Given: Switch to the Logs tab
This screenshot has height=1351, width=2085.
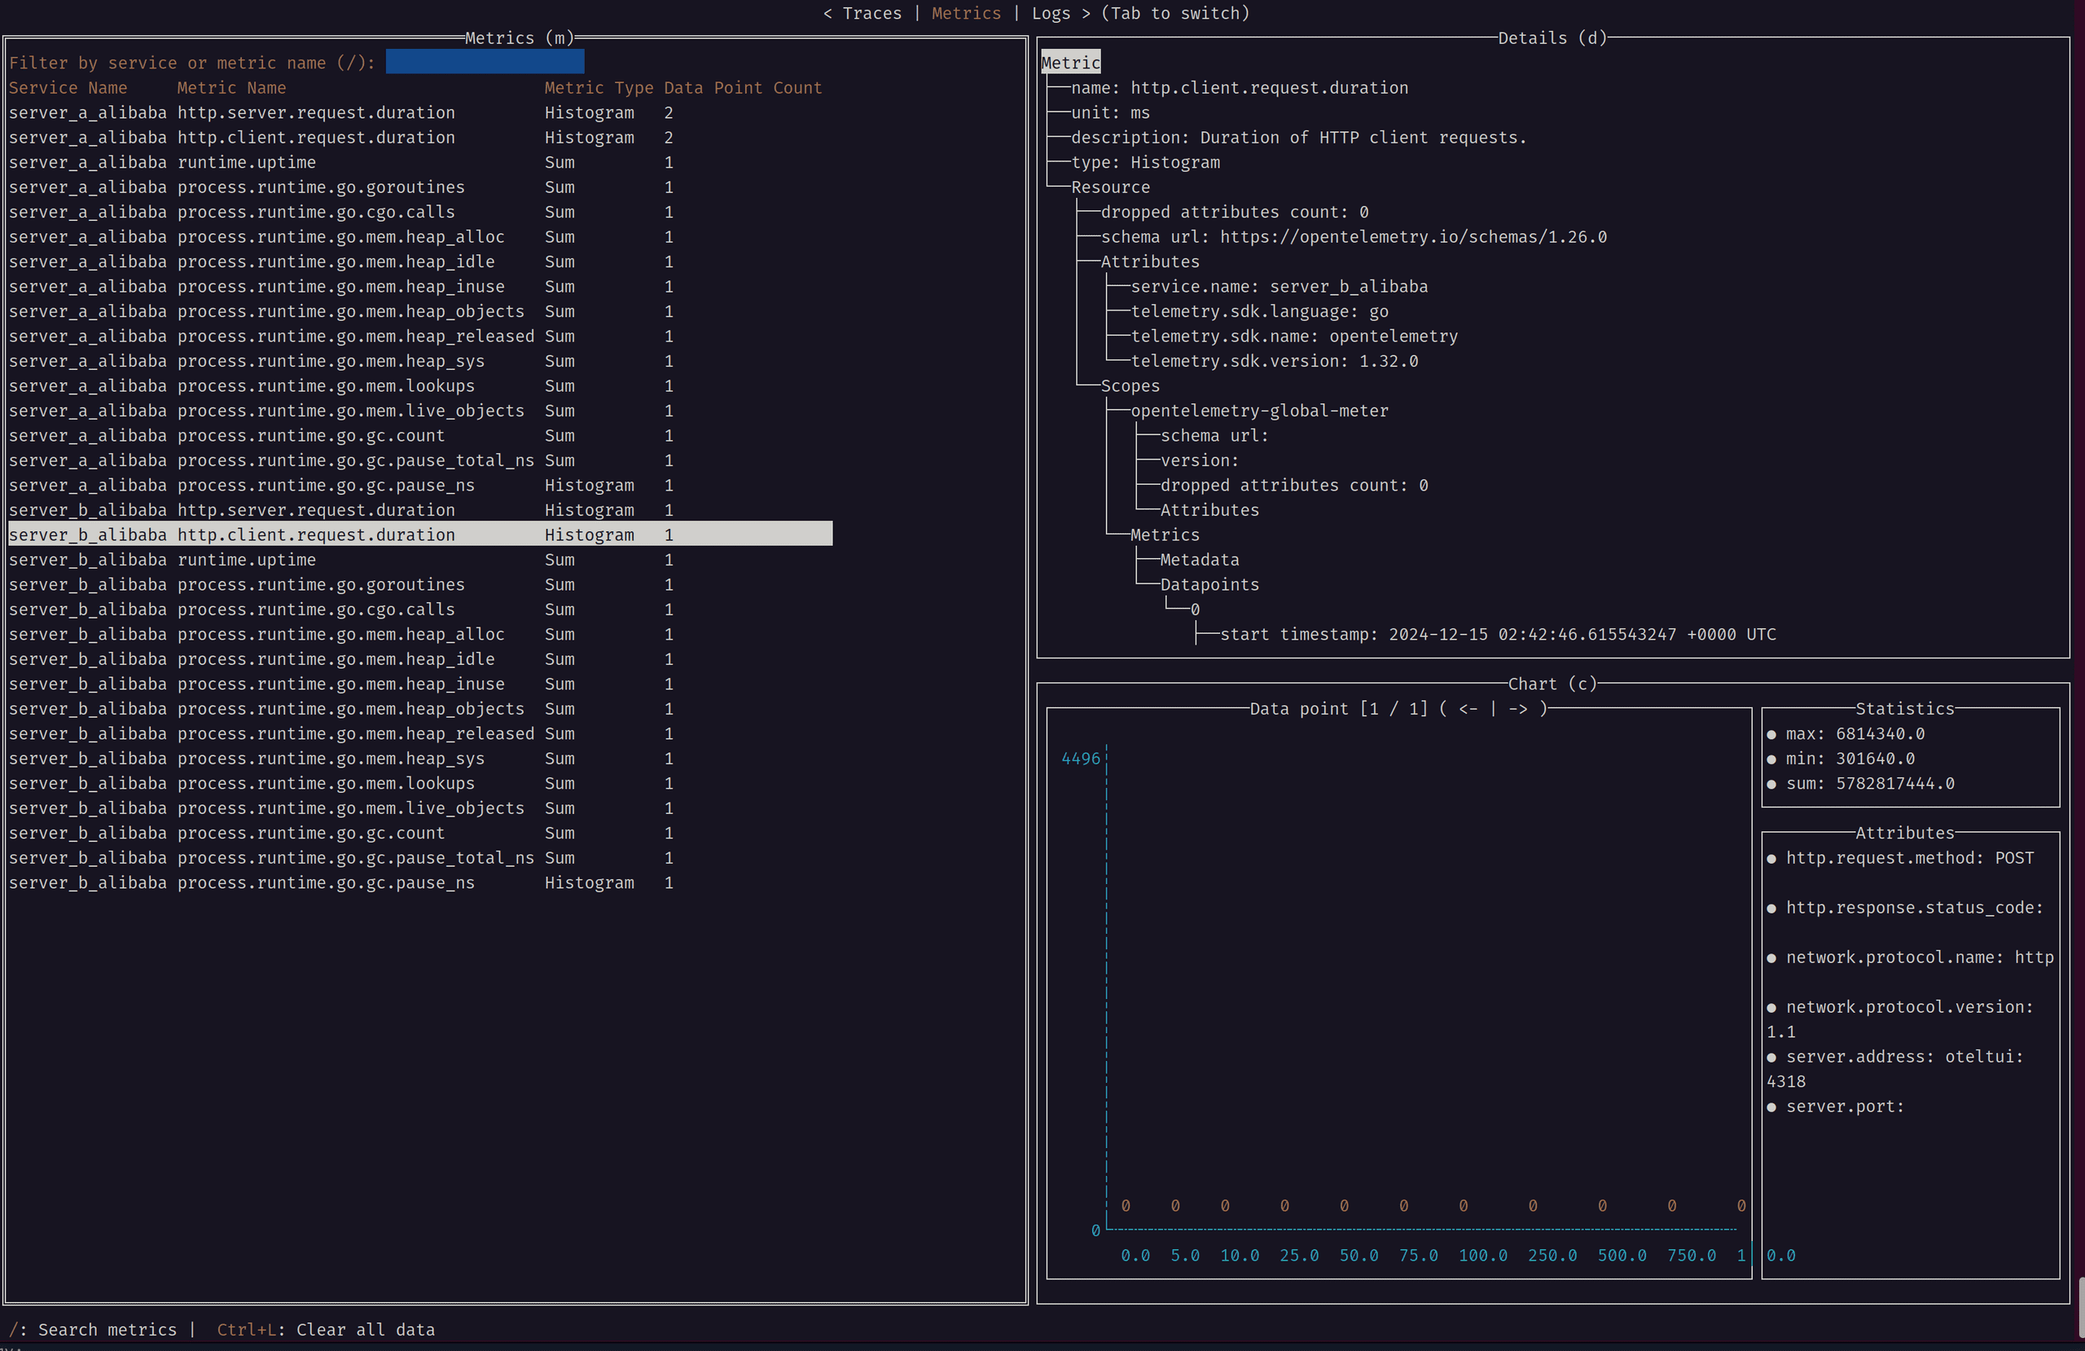Looking at the screenshot, I should coord(1051,13).
